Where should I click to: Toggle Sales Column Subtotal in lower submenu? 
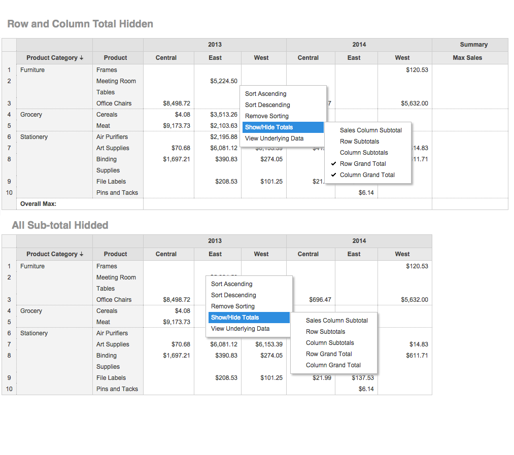pos(336,321)
